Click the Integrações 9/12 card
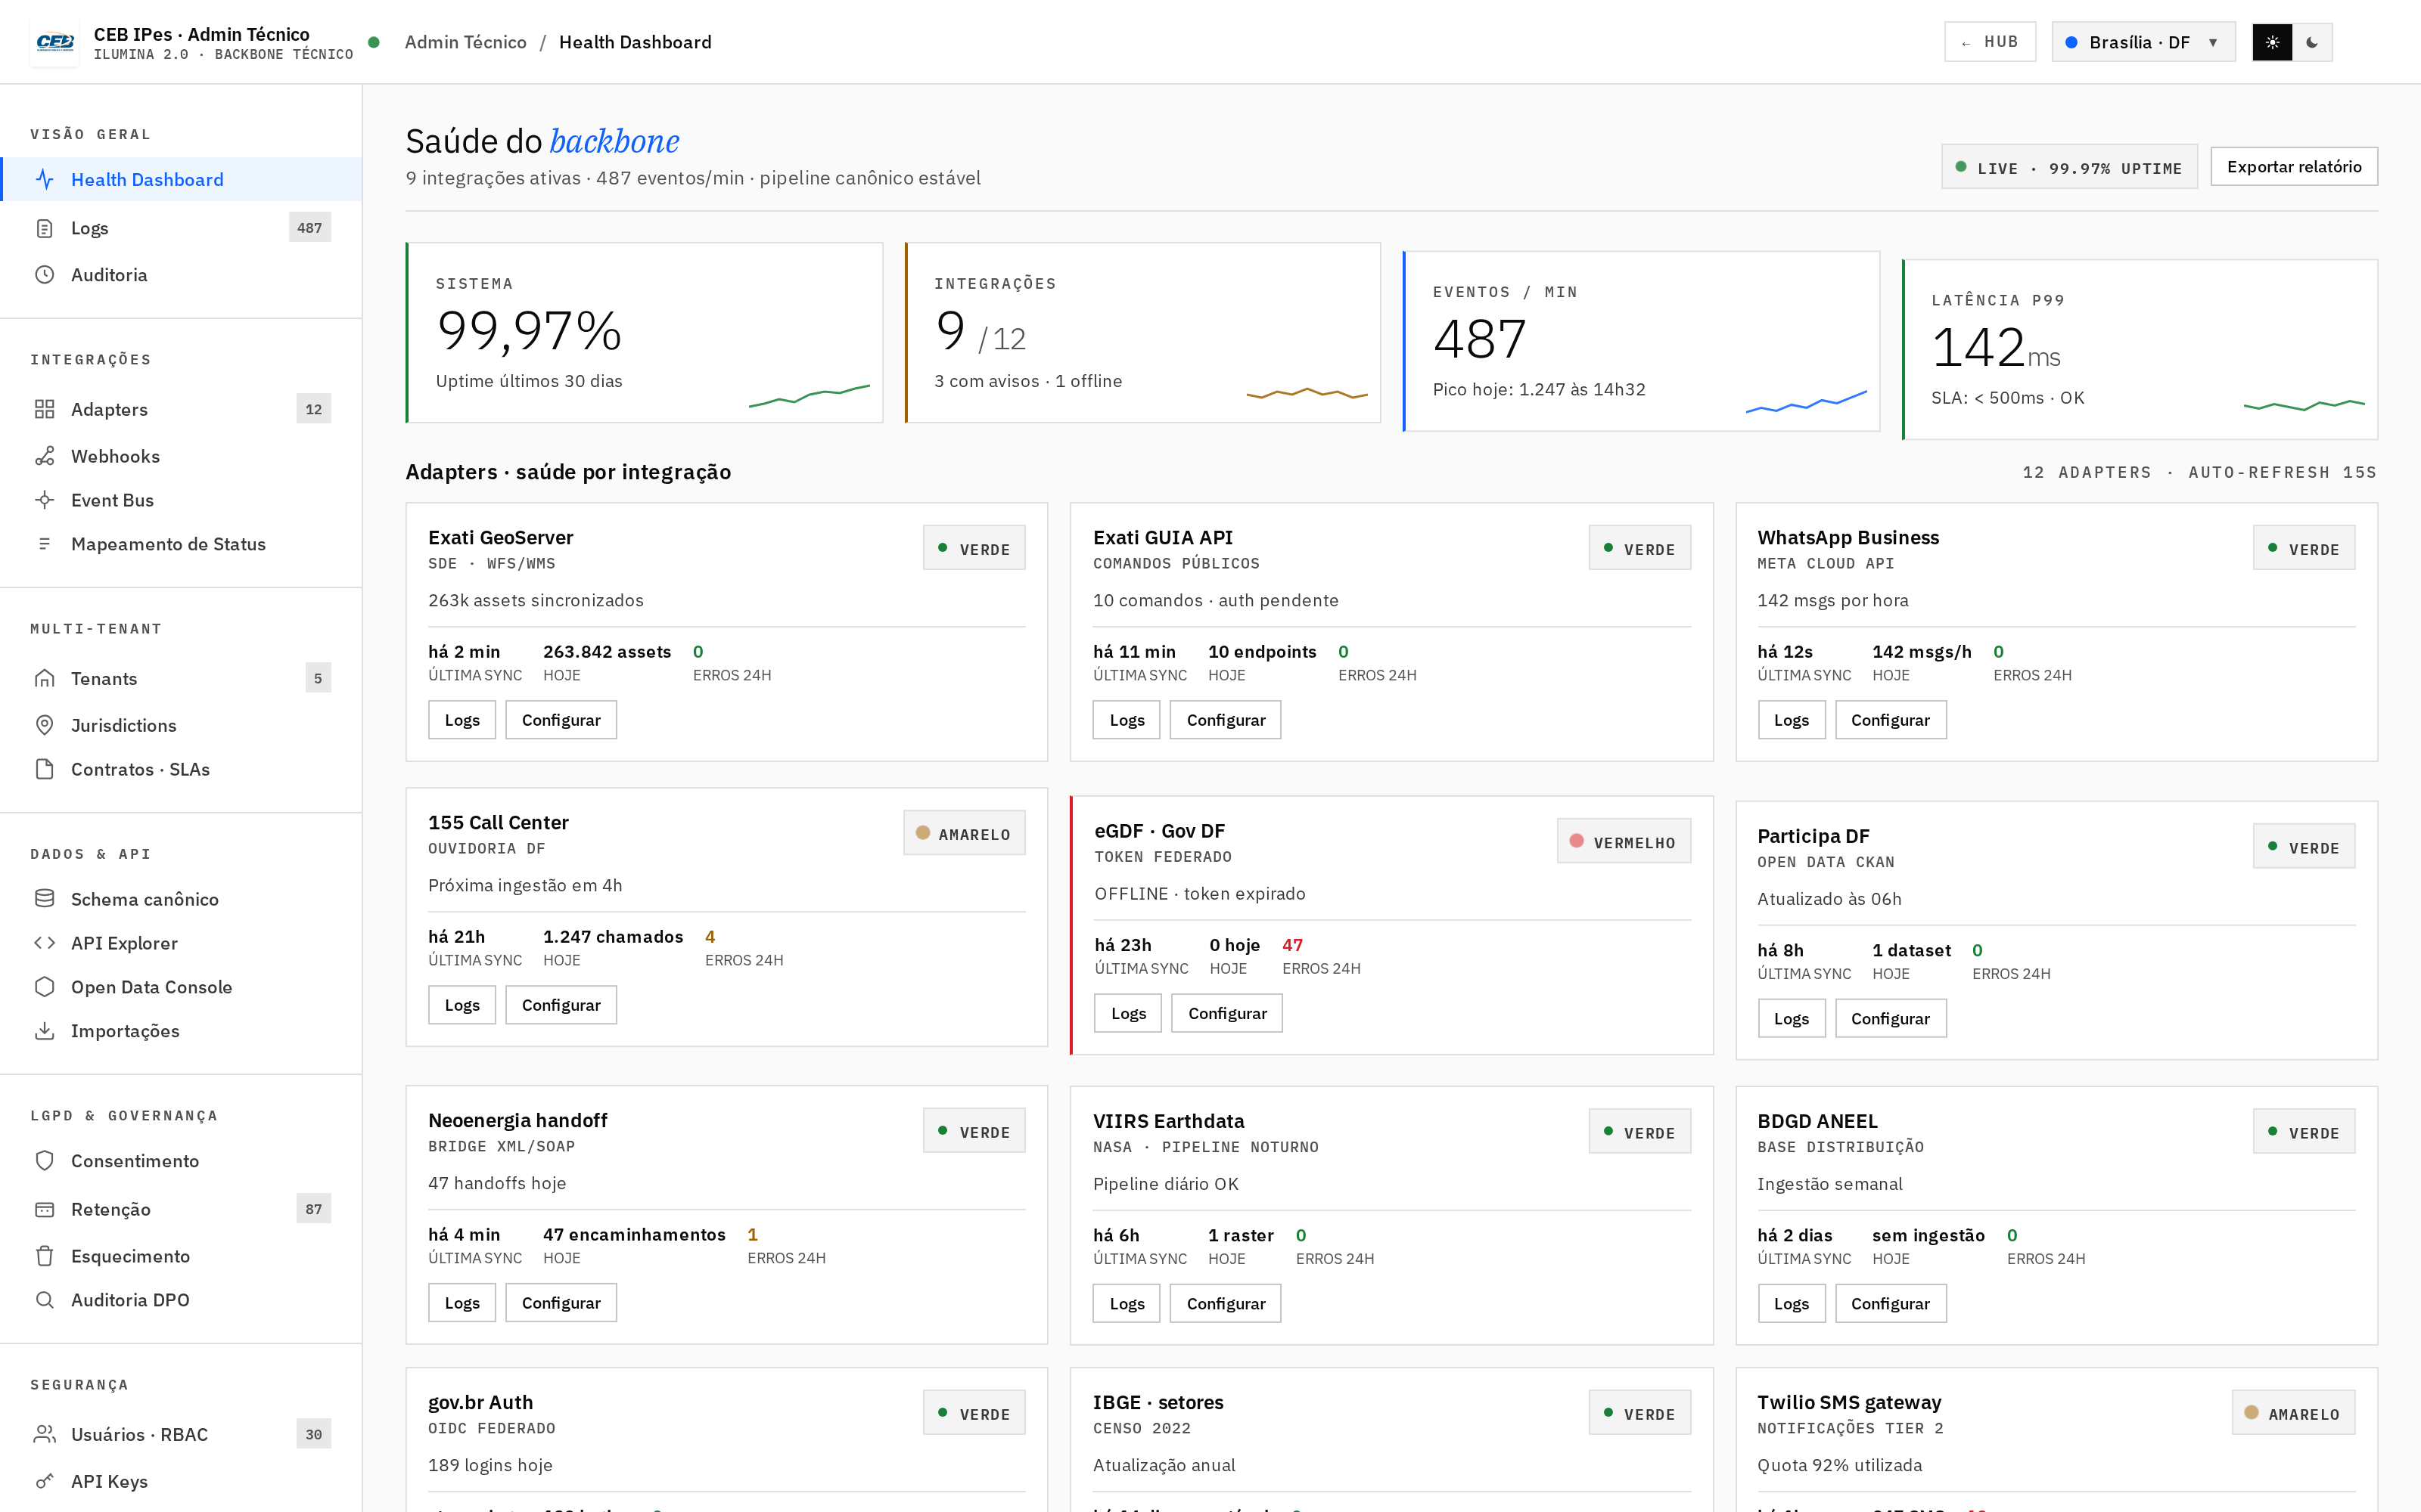 click(1142, 333)
